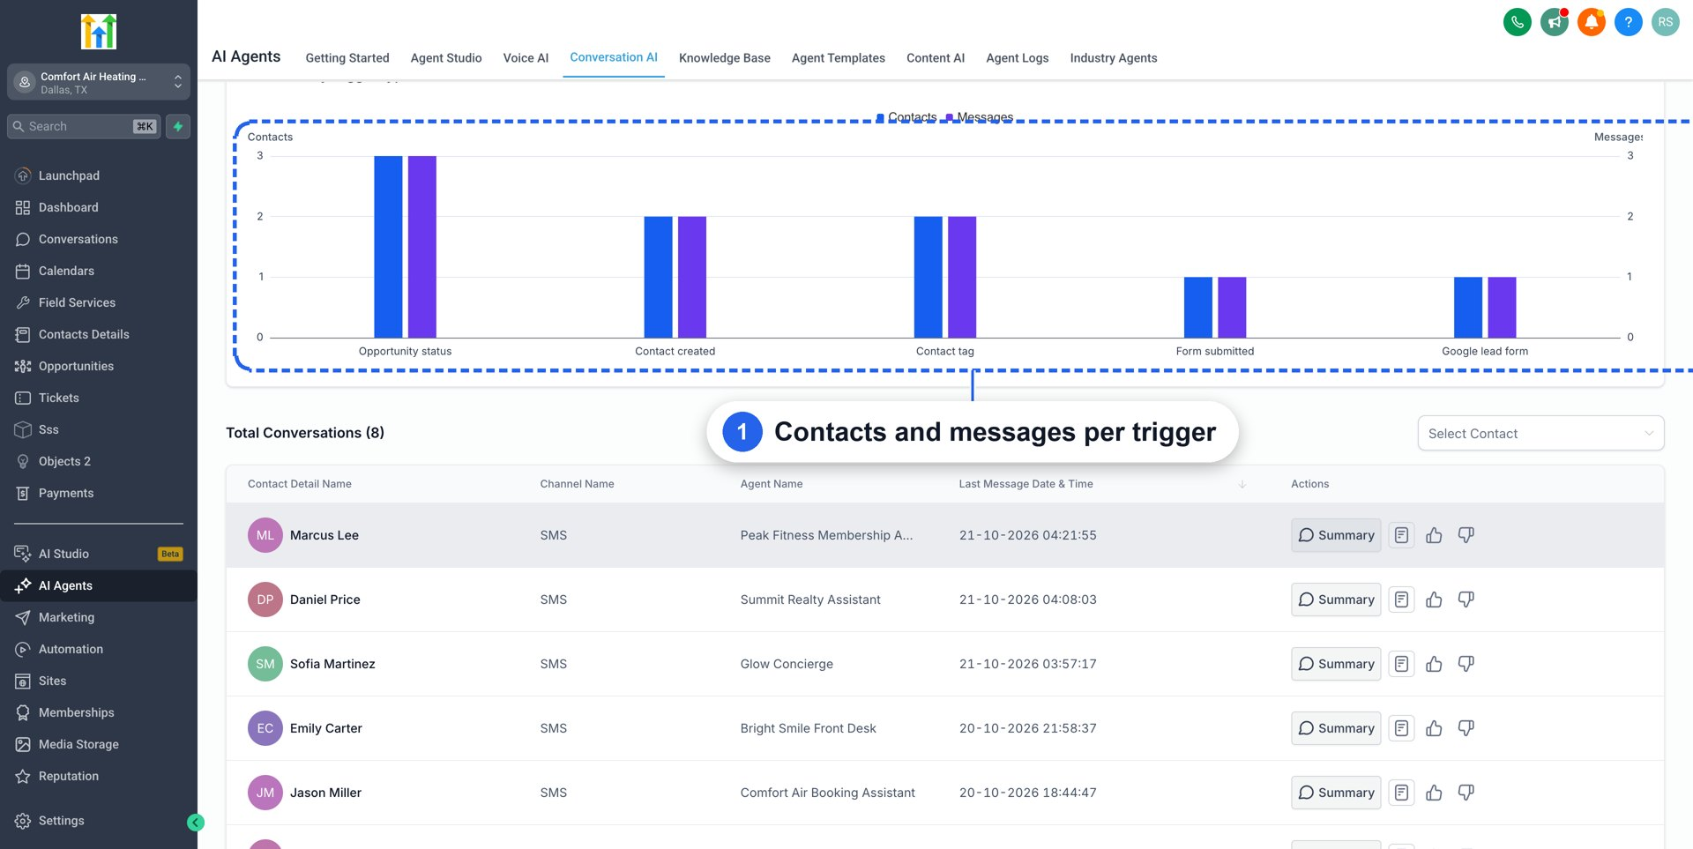Thumbs down Marcus Lee conversation
Screen dimensions: 1693x849
(1466, 535)
